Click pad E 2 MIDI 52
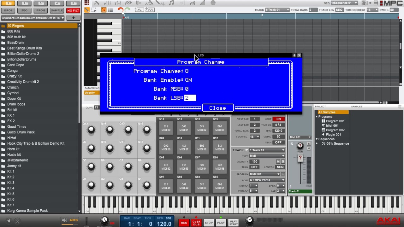The image size is (404, 227). (166, 167)
